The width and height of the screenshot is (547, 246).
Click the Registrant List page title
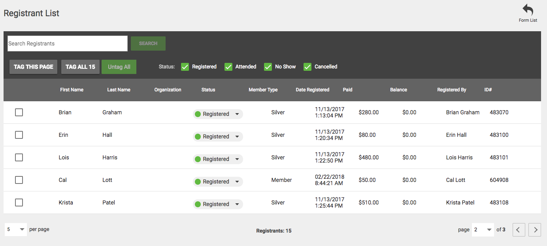32,13
